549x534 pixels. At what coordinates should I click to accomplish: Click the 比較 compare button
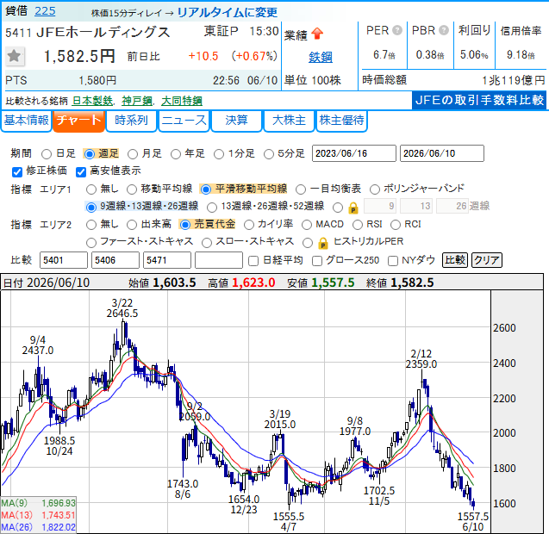pos(455,260)
